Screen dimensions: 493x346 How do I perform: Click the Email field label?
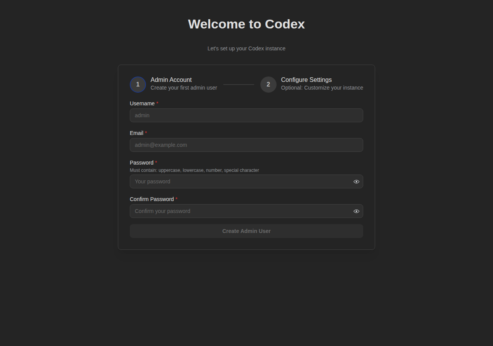point(136,133)
